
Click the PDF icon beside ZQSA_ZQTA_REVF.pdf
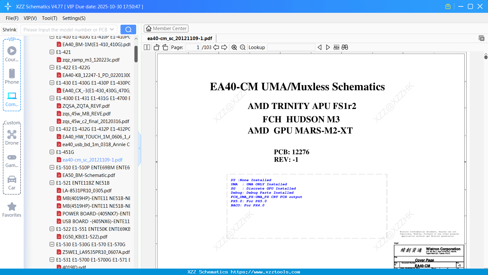coord(59,106)
